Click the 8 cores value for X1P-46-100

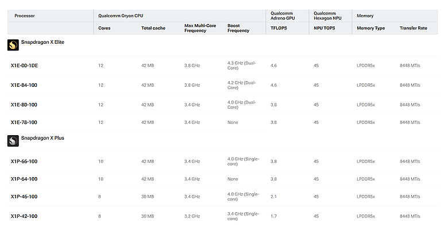99,197
